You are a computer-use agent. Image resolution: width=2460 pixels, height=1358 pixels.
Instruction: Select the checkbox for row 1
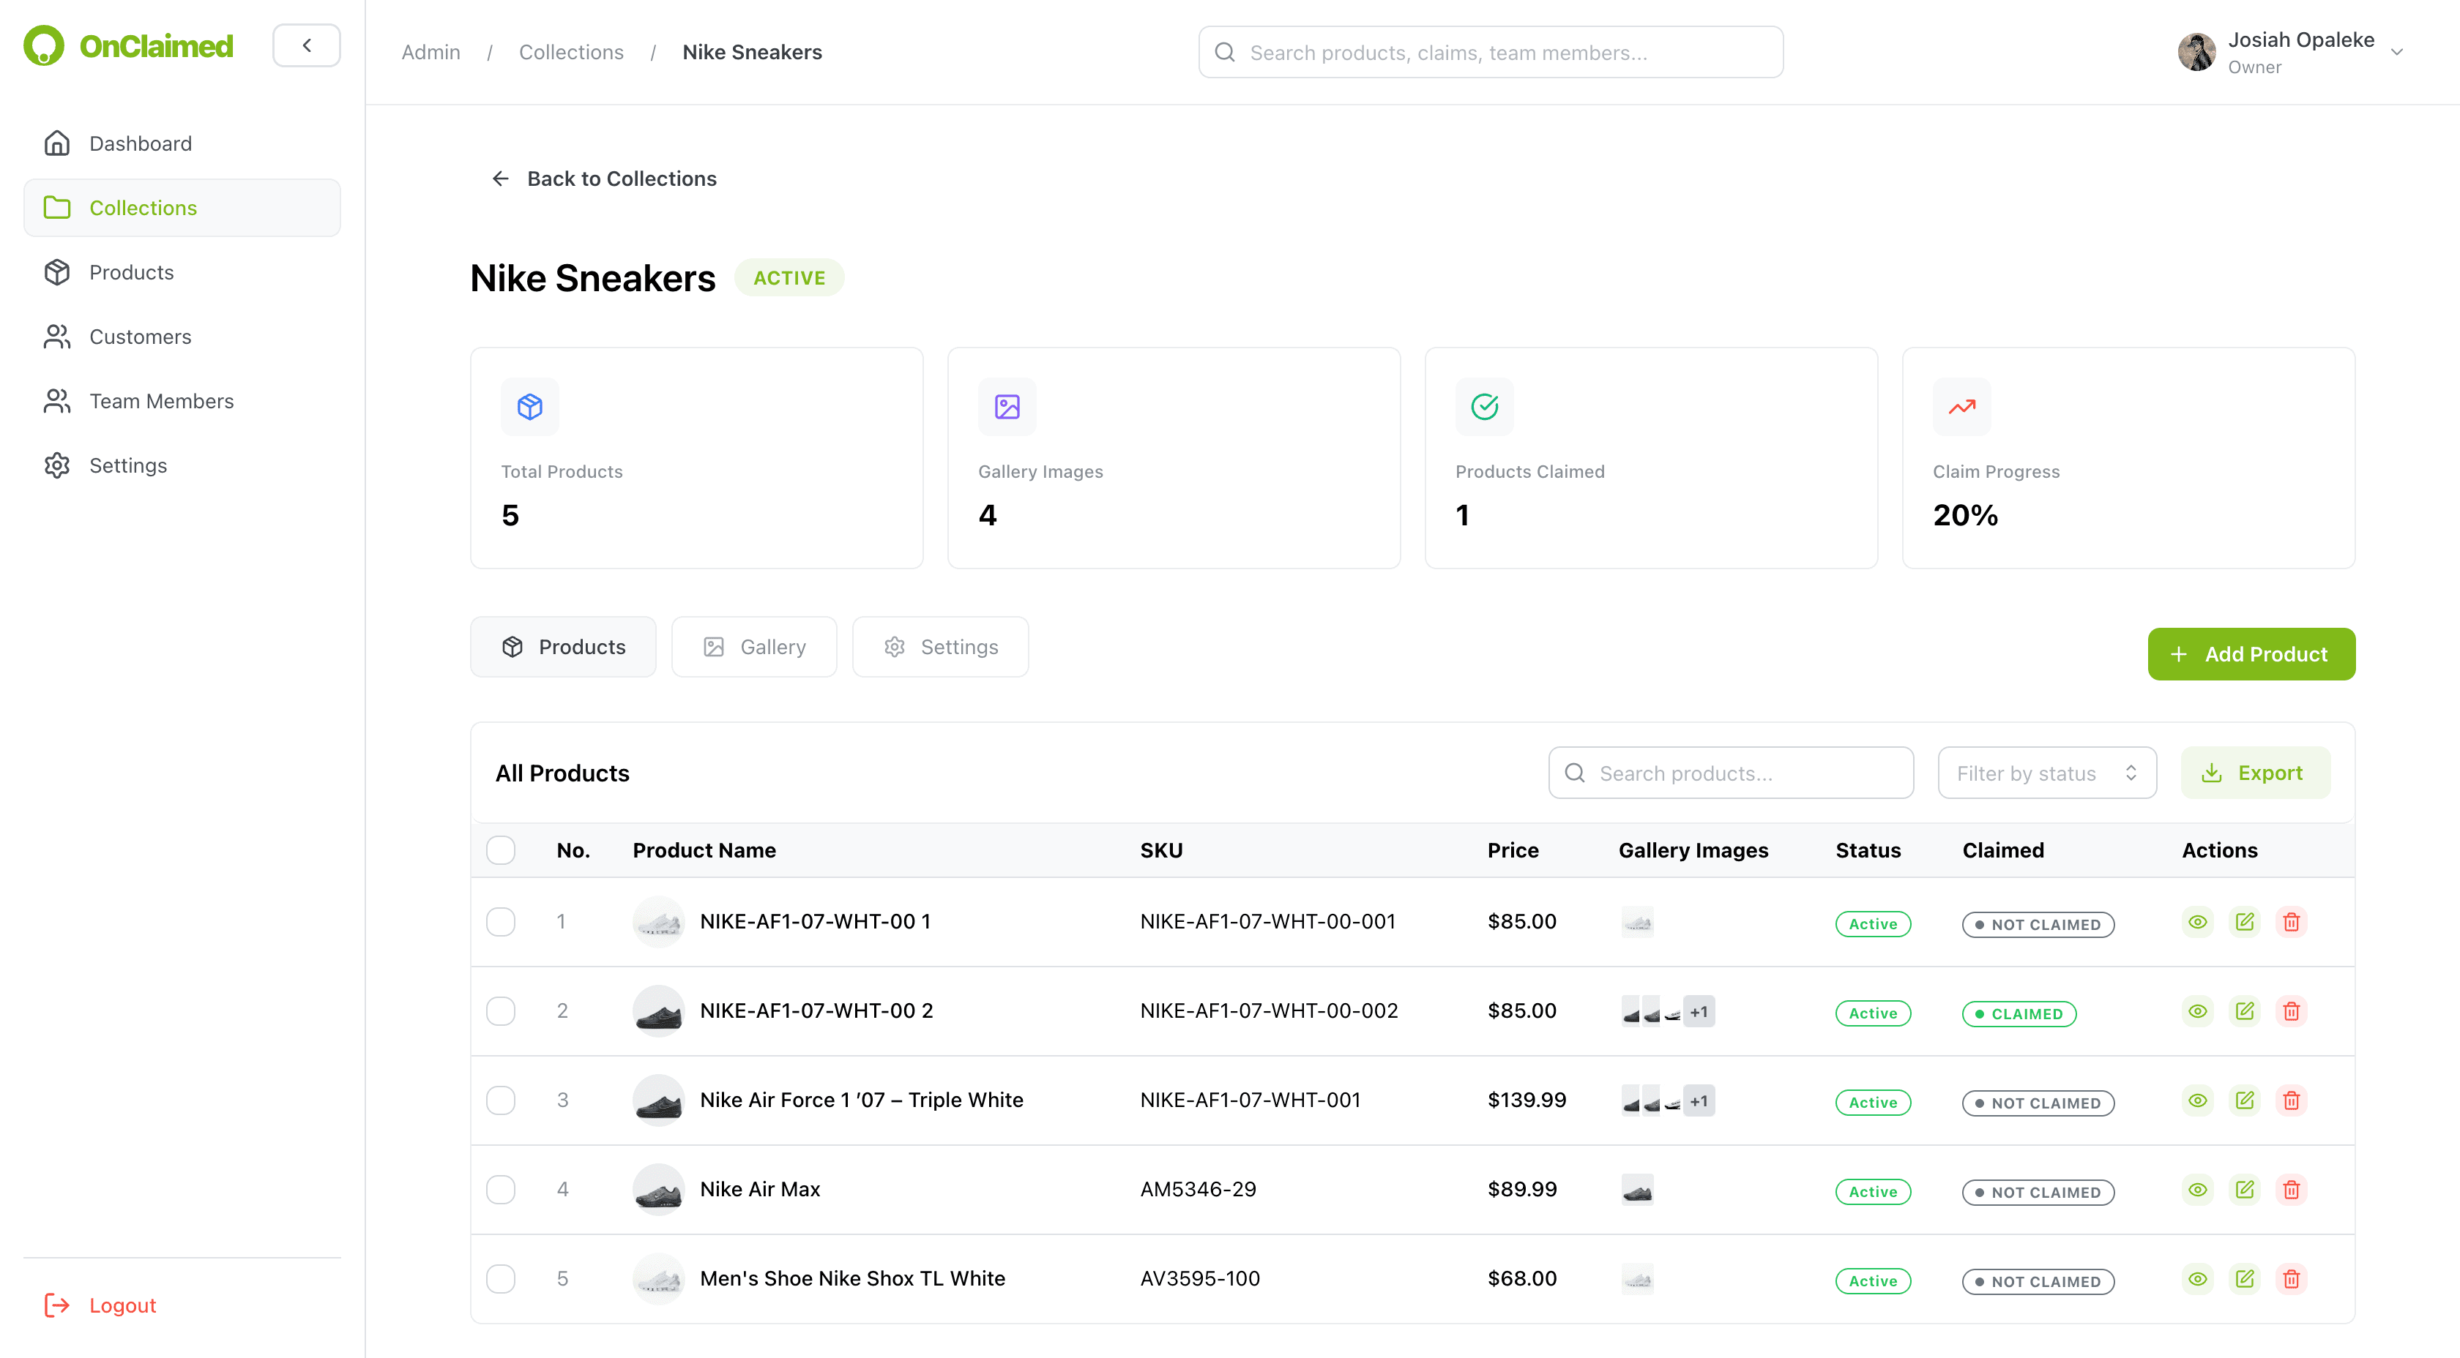coord(500,921)
